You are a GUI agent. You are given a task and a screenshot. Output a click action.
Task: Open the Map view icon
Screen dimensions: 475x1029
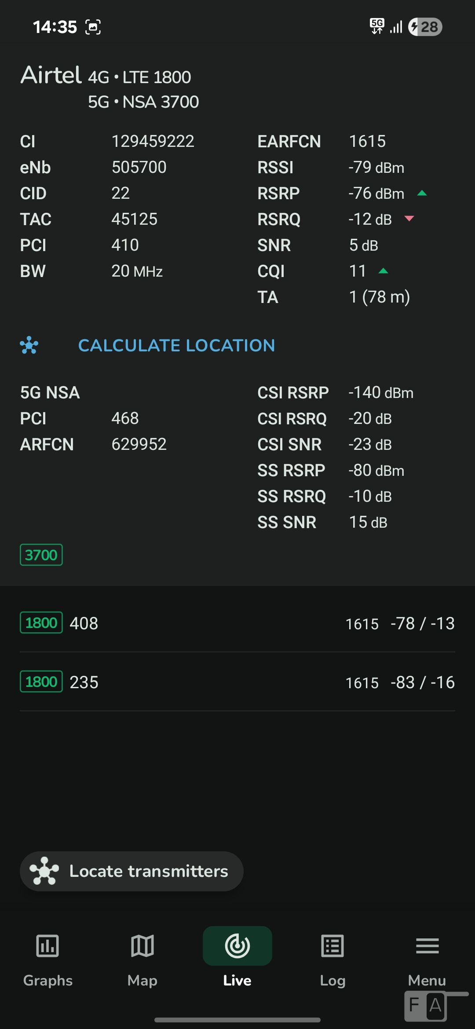click(x=142, y=946)
